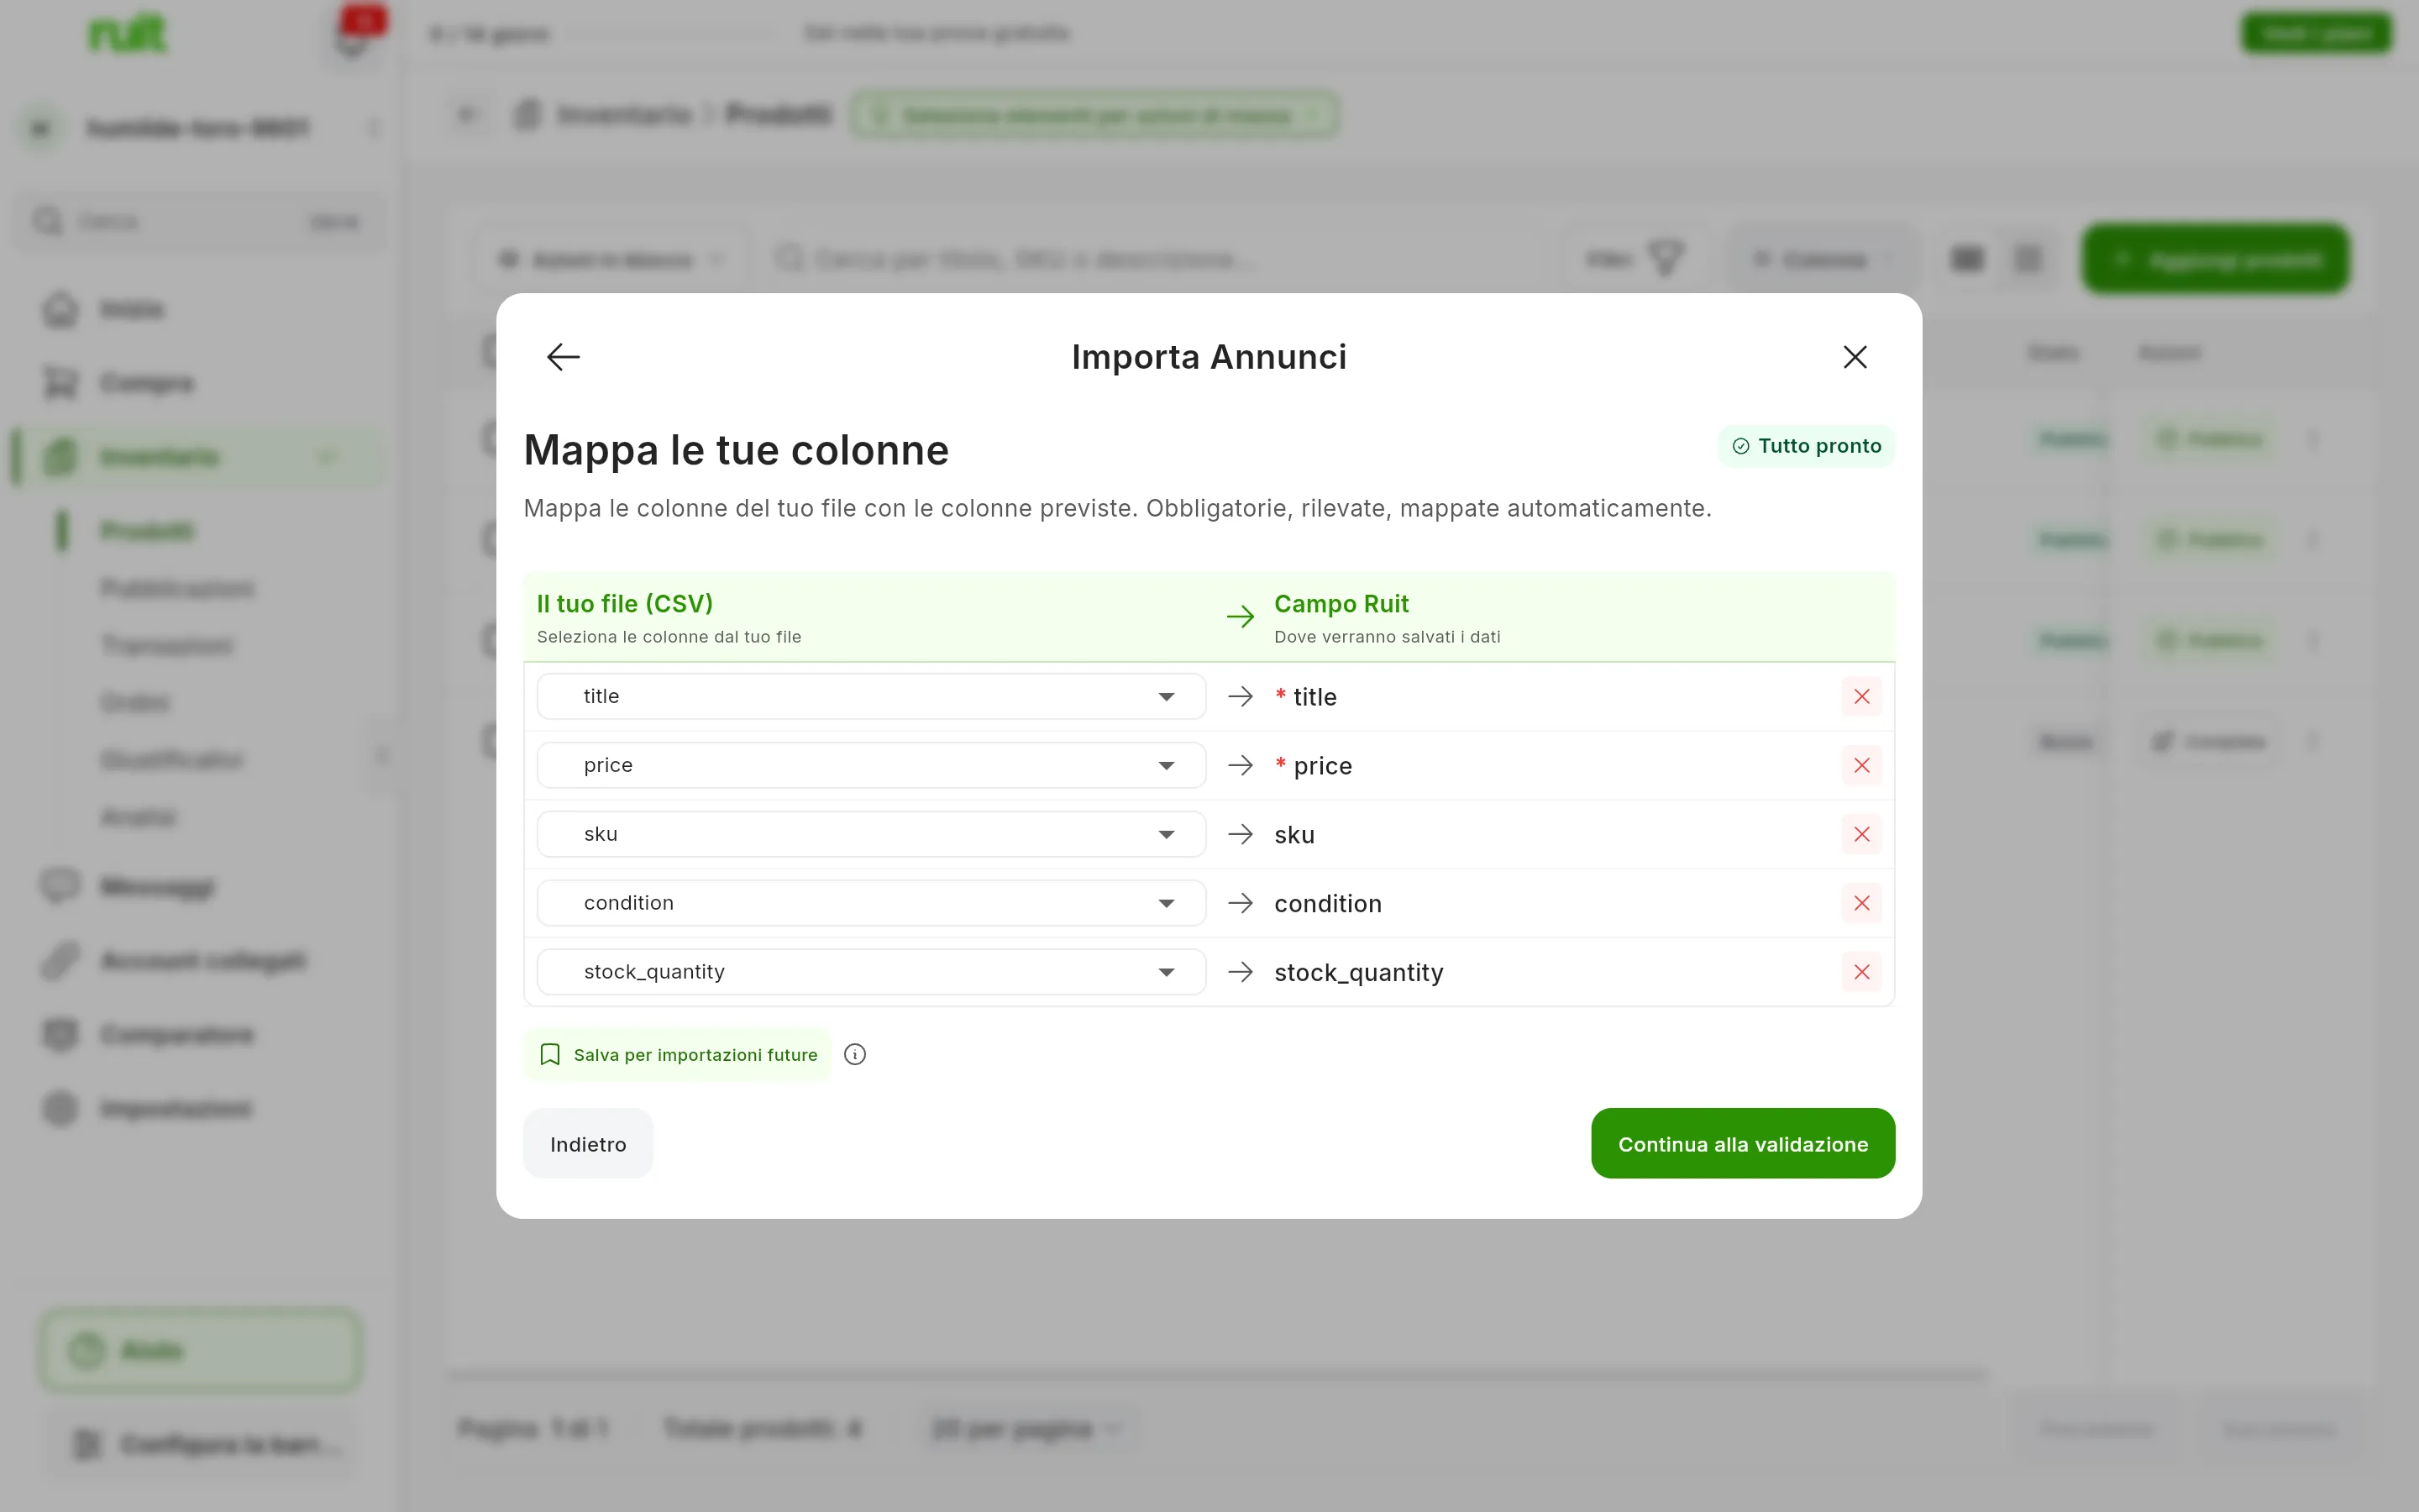
Task: Click the Mappa le tue colonne heading
Action: click(736, 450)
